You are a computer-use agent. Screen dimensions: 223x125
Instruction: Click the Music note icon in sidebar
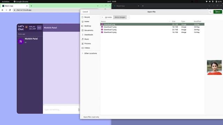click(x=83, y=39)
